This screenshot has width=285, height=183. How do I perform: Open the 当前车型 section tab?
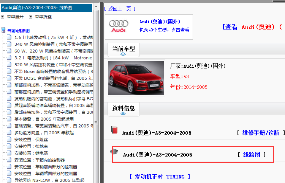coord(123,50)
